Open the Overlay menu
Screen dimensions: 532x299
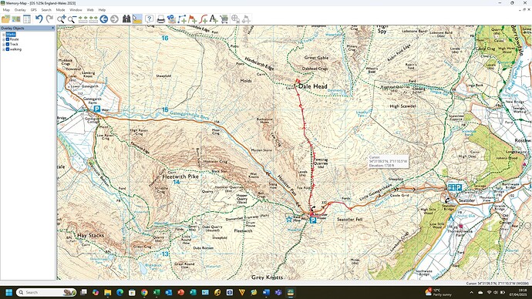[x=20, y=10]
